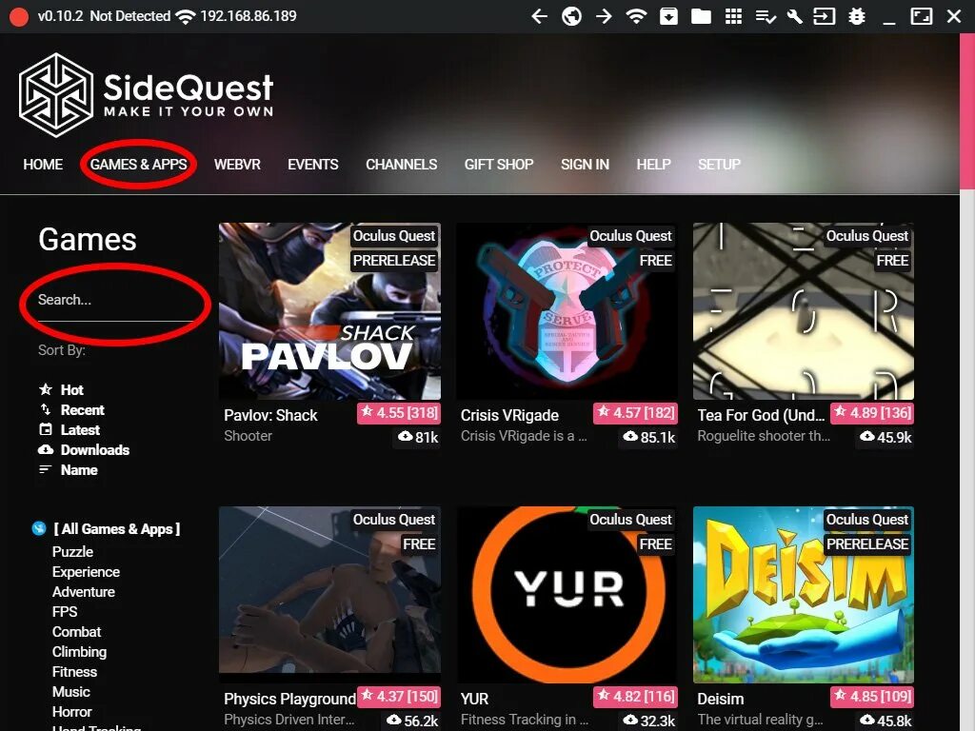Open the folder file manager icon
The image size is (975, 731).
click(x=701, y=16)
